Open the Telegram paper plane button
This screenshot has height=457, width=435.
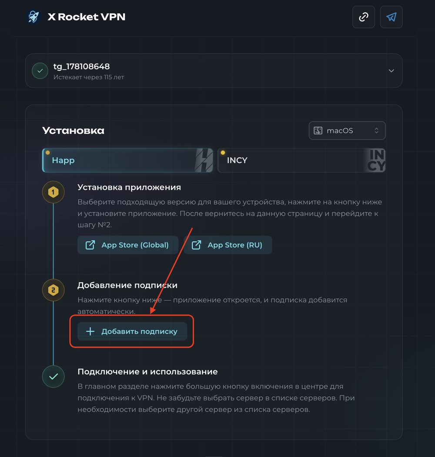click(391, 17)
